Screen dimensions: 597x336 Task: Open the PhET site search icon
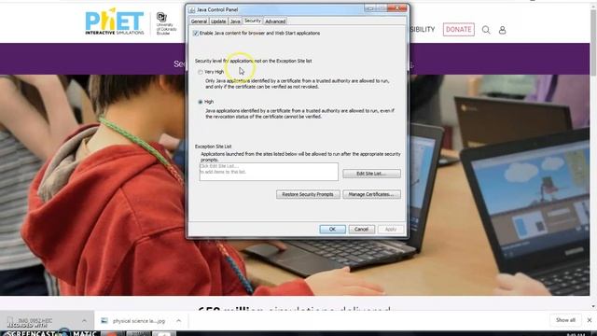pyautogui.click(x=486, y=30)
